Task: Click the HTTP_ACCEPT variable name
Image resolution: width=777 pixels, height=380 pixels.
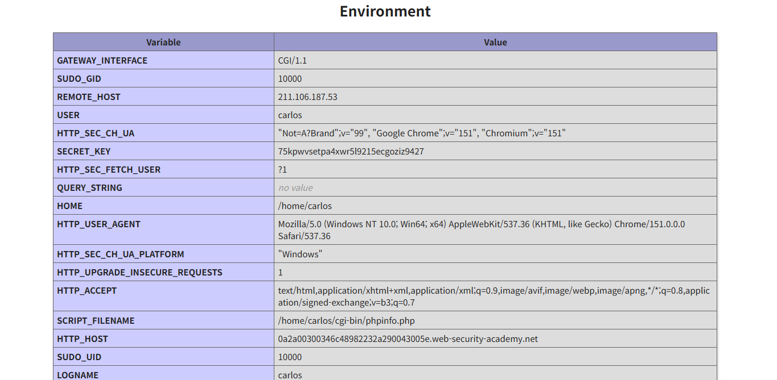Action: click(x=87, y=290)
